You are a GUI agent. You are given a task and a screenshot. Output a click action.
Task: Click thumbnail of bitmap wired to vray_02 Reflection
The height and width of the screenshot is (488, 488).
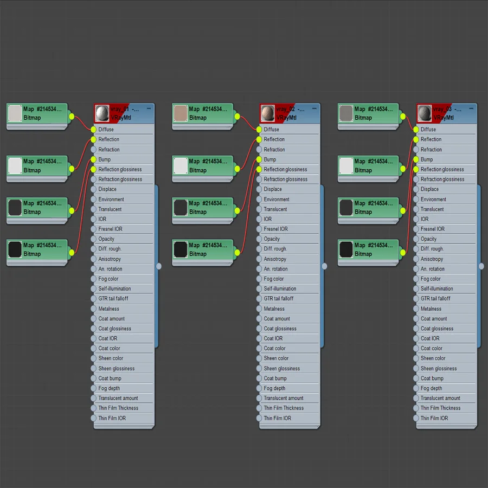click(x=180, y=165)
